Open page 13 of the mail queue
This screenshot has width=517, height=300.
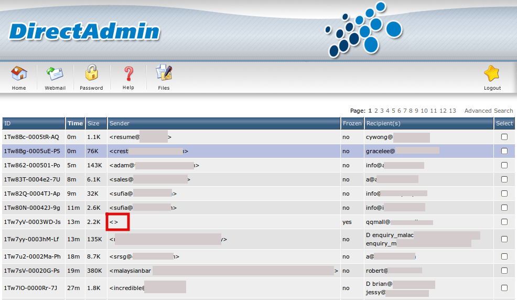[453, 111]
